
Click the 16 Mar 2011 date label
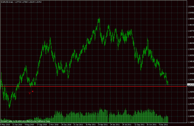pos(90,124)
